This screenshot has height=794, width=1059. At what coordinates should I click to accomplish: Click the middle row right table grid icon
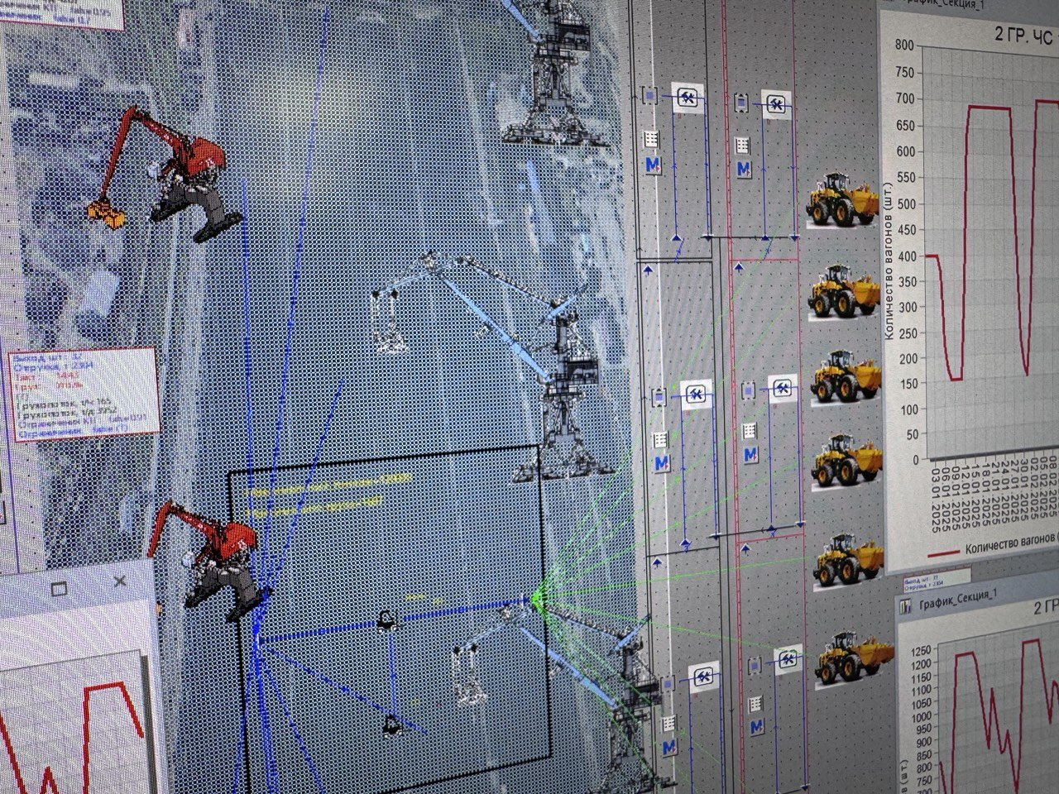tap(748, 432)
